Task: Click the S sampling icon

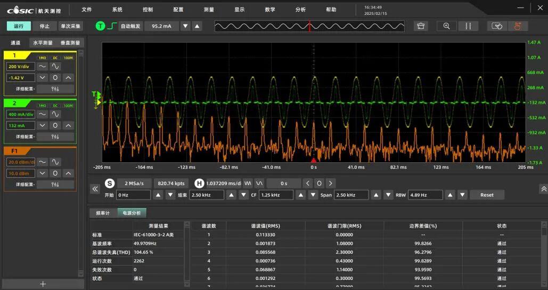Action: pyautogui.click(x=110, y=183)
